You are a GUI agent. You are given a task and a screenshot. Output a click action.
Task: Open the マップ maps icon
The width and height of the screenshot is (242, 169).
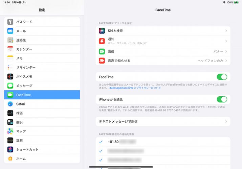10,131
